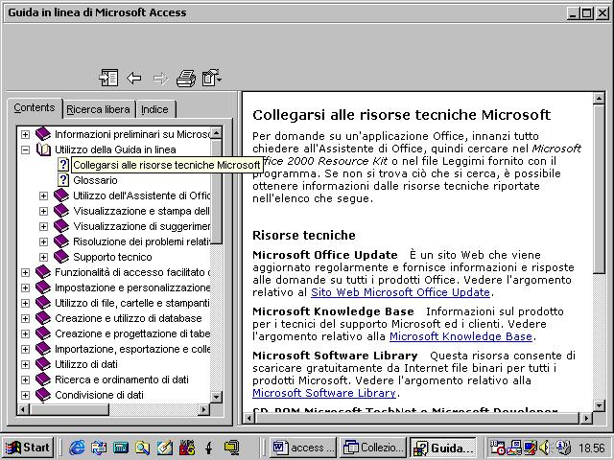The image size is (614, 460).
Task: Hide the navigation pane using toolbar icon
Action: (108, 78)
